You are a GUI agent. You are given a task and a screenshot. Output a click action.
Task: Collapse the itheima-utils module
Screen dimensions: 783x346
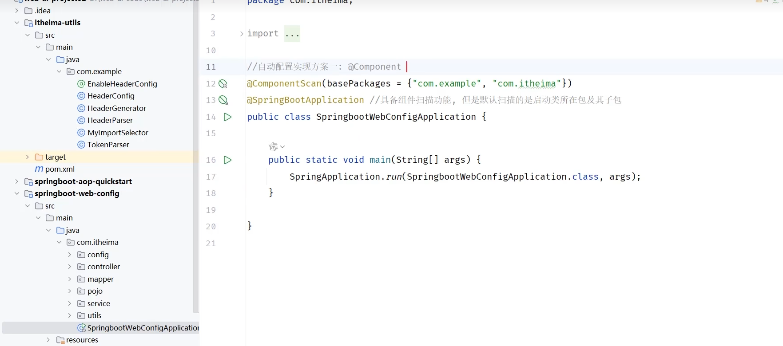(17, 23)
